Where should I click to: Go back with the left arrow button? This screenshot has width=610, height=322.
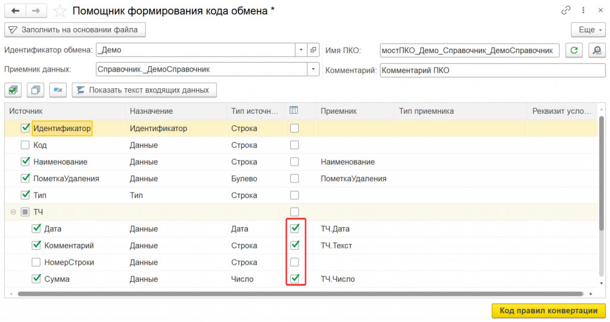point(15,11)
